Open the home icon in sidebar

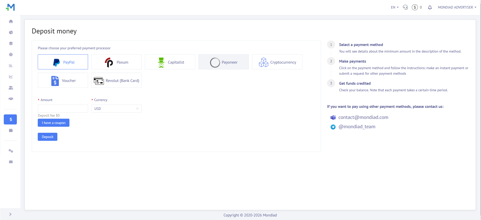[x=11, y=21]
